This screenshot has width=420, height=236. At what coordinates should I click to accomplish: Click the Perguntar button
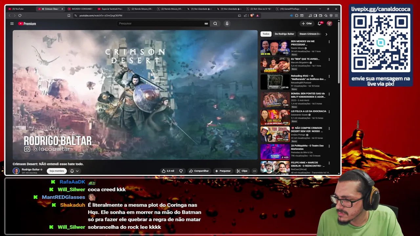click(x=223, y=171)
